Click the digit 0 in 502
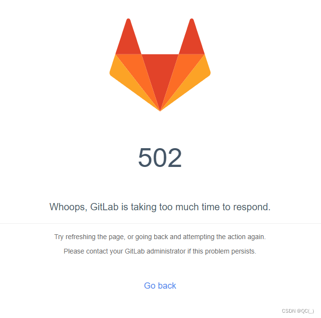This screenshot has width=321, height=318. (160, 157)
